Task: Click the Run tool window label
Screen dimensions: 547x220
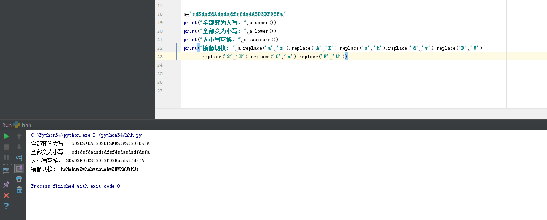Action: pos(7,125)
